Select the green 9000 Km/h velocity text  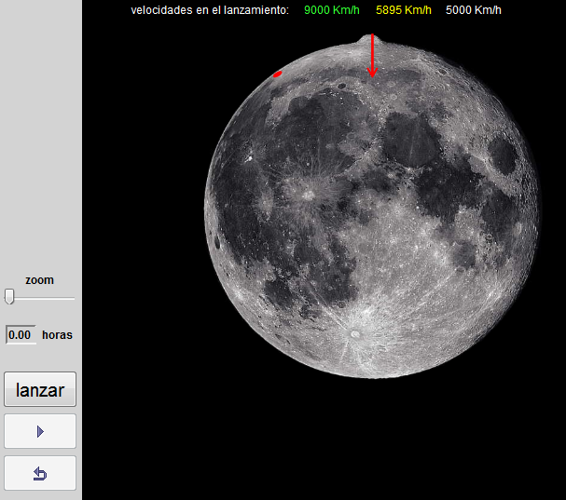click(x=332, y=10)
